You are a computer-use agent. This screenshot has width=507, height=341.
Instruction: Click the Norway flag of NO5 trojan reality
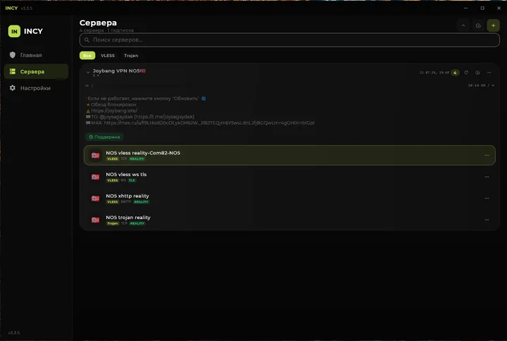pos(95,220)
